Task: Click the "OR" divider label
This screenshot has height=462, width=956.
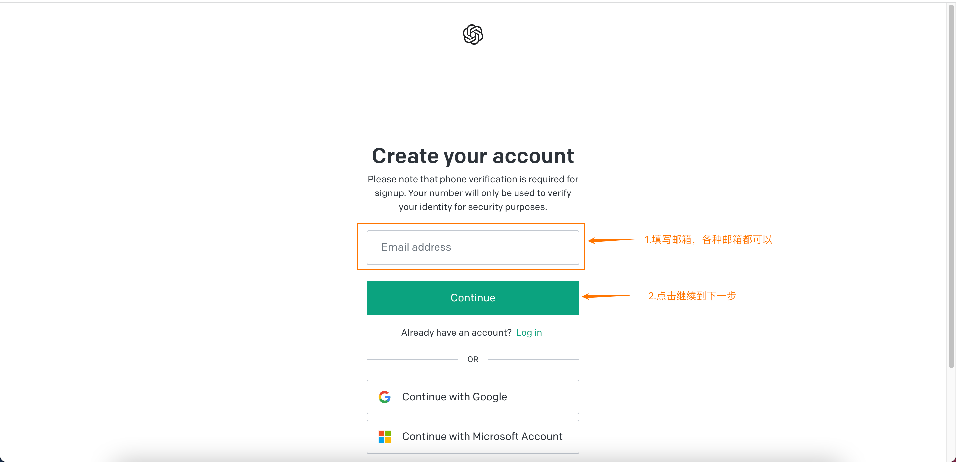Action: [x=473, y=359]
